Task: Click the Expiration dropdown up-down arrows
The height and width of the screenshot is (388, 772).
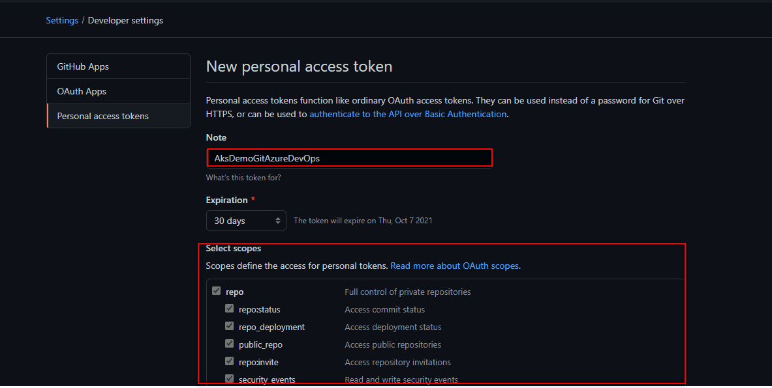Action: (278, 221)
